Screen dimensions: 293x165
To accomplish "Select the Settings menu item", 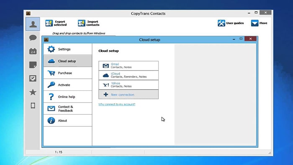I will 68,49.
